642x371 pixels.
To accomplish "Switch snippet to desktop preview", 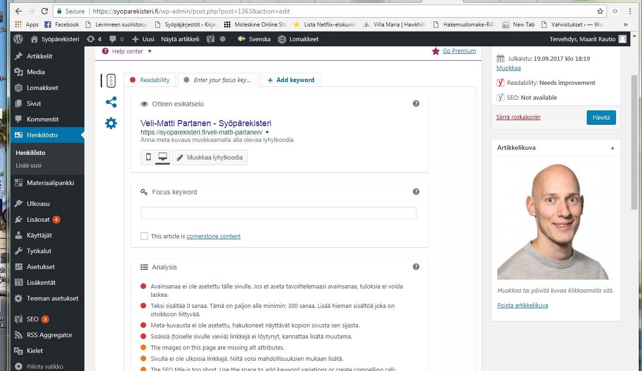I will point(163,157).
